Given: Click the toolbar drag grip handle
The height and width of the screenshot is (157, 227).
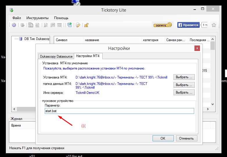Looking at the screenshot, I should coord(9,25).
